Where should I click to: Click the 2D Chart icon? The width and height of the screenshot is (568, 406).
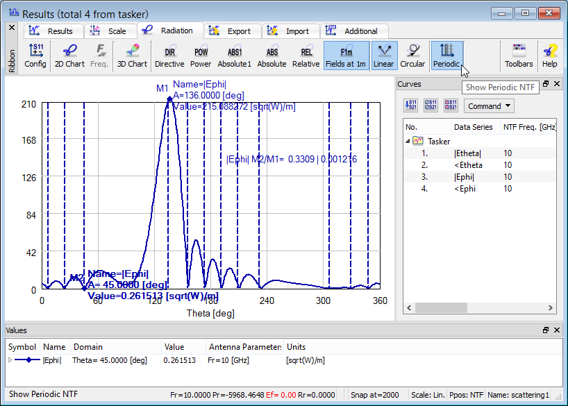coord(69,56)
